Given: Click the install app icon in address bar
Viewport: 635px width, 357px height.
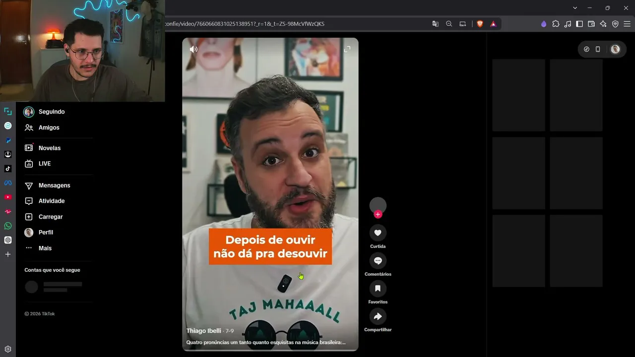Looking at the screenshot, I should (x=463, y=24).
